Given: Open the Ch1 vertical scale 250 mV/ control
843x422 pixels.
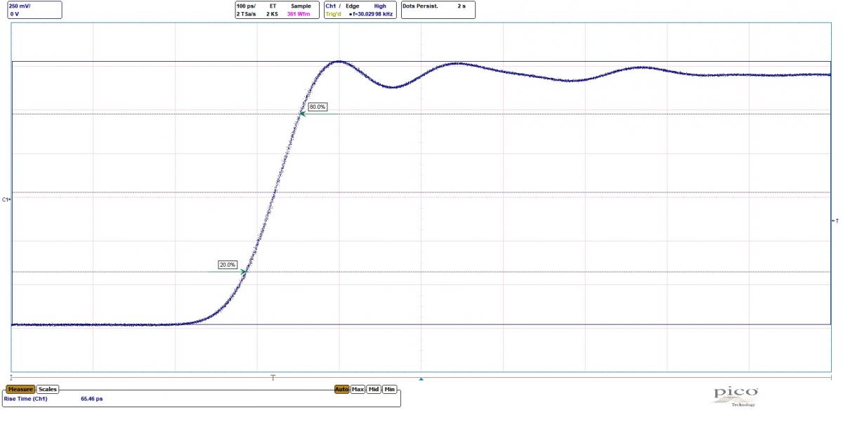Looking at the screenshot, I should click(21, 6).
